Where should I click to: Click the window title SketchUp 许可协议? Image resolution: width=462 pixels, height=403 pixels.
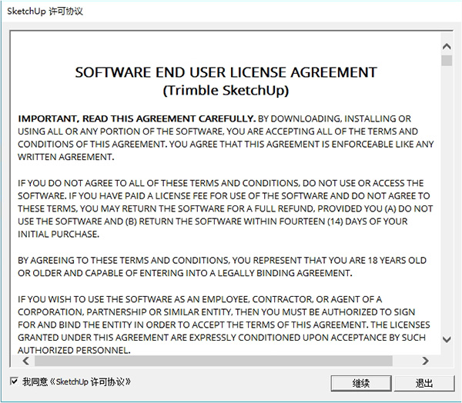(45, 12)
